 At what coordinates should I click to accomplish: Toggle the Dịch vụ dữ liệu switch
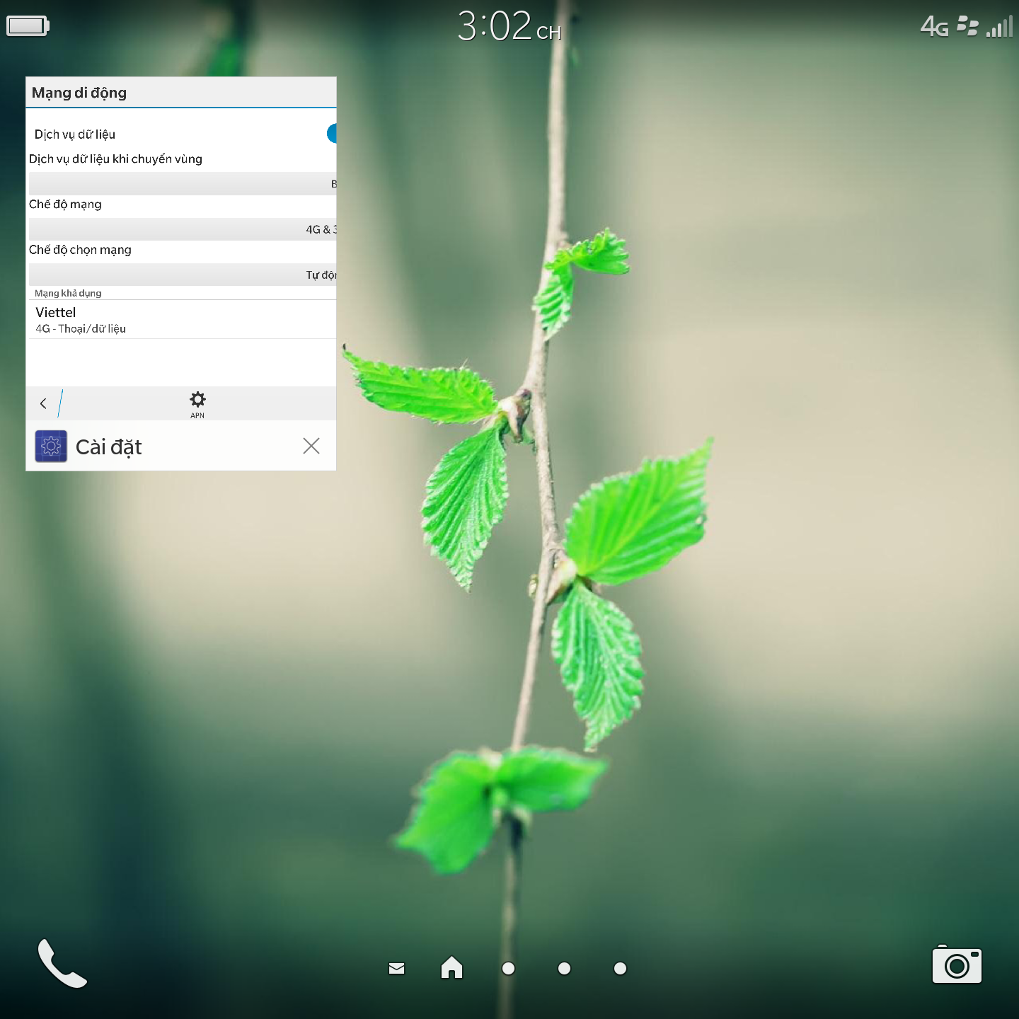[x=330, y=133]
